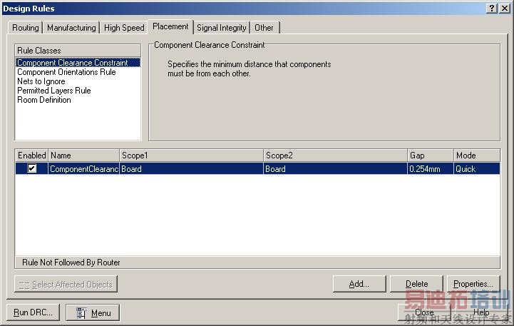Delete the selected rule
514x326 pixels.
click(416, 284)
